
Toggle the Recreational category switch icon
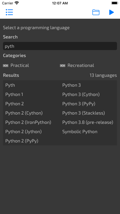point(62,66)
